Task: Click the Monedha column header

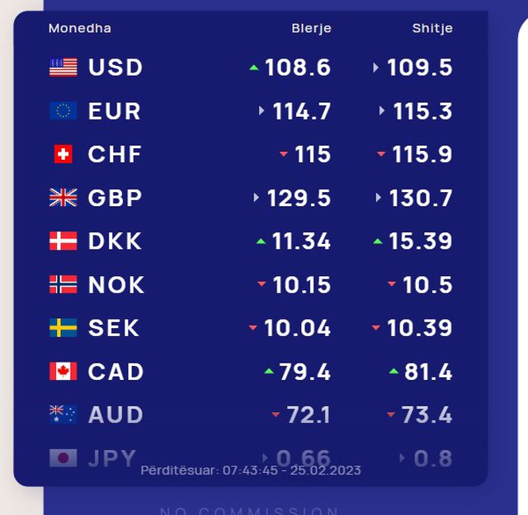Action: click(80, 29)
